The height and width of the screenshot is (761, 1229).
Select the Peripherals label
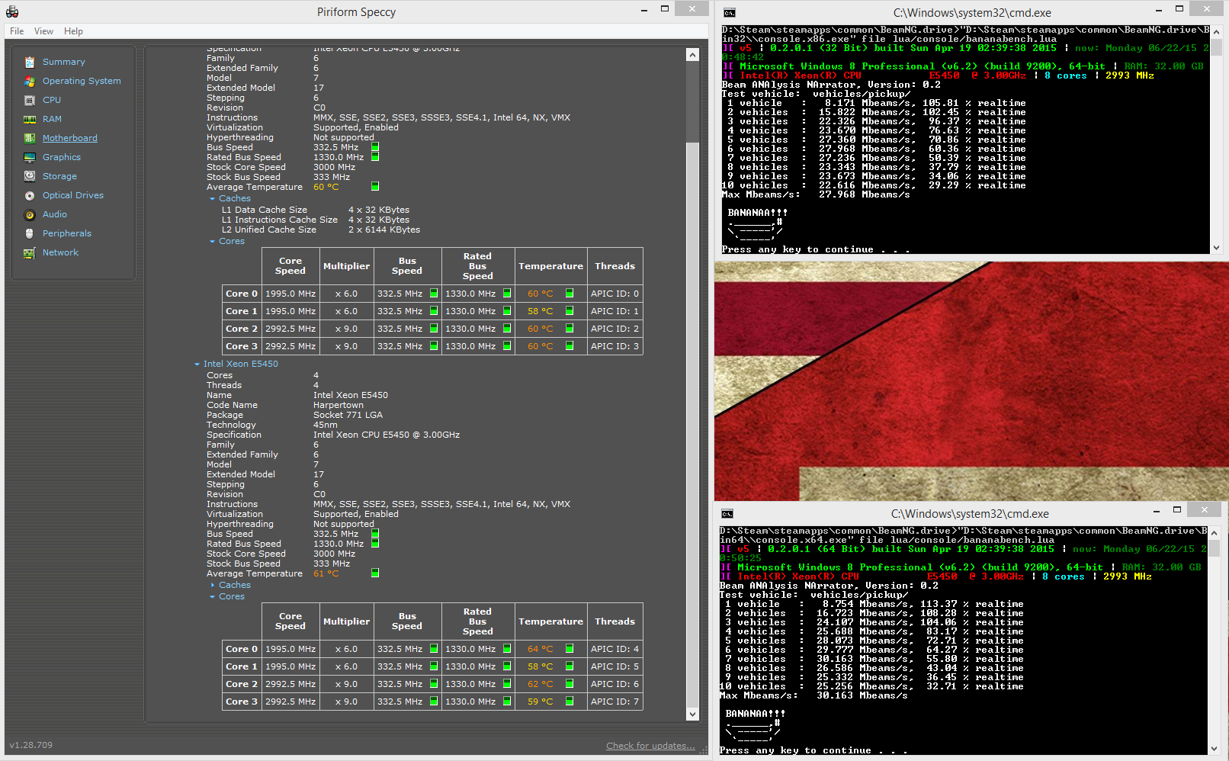click(x=67, y=233)
